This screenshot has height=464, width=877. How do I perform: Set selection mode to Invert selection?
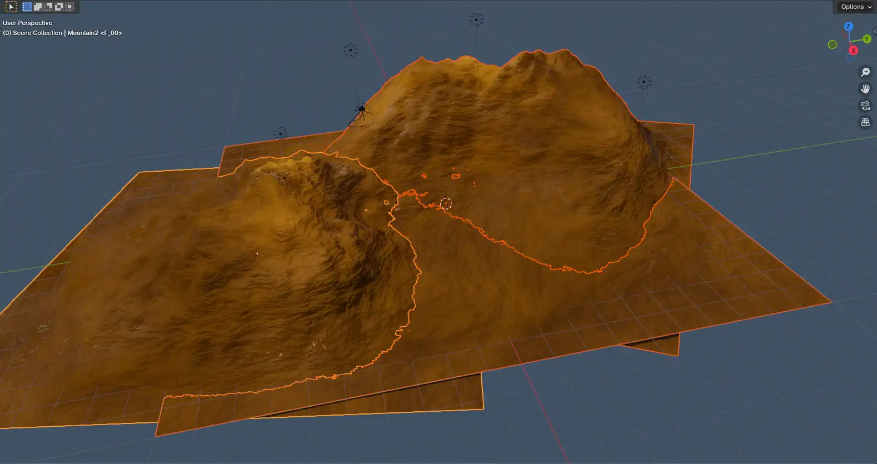[x=58, y=7]
